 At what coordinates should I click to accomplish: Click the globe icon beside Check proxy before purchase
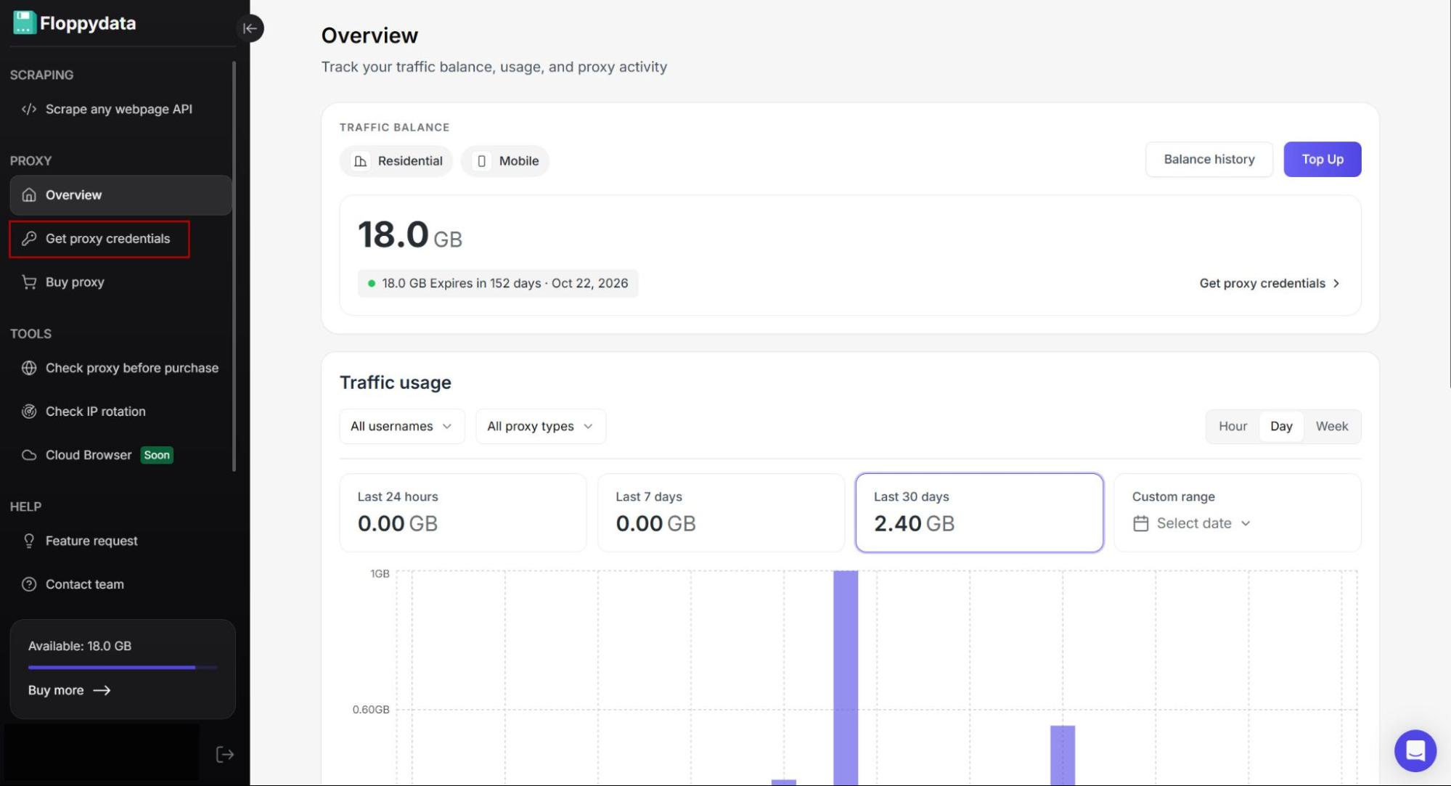pos(29,368)
